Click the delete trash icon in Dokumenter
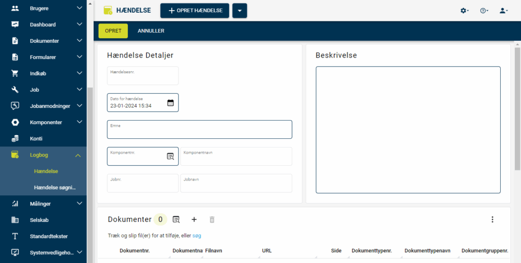This screenshot has width=521, height=263. (212, 219)
